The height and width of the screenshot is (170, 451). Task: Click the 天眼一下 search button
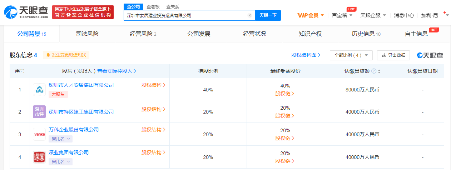pyautogui.click(x=268, y=15)
